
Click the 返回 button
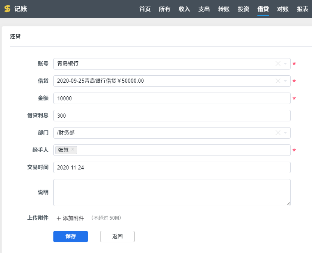[x=117, y=237]
